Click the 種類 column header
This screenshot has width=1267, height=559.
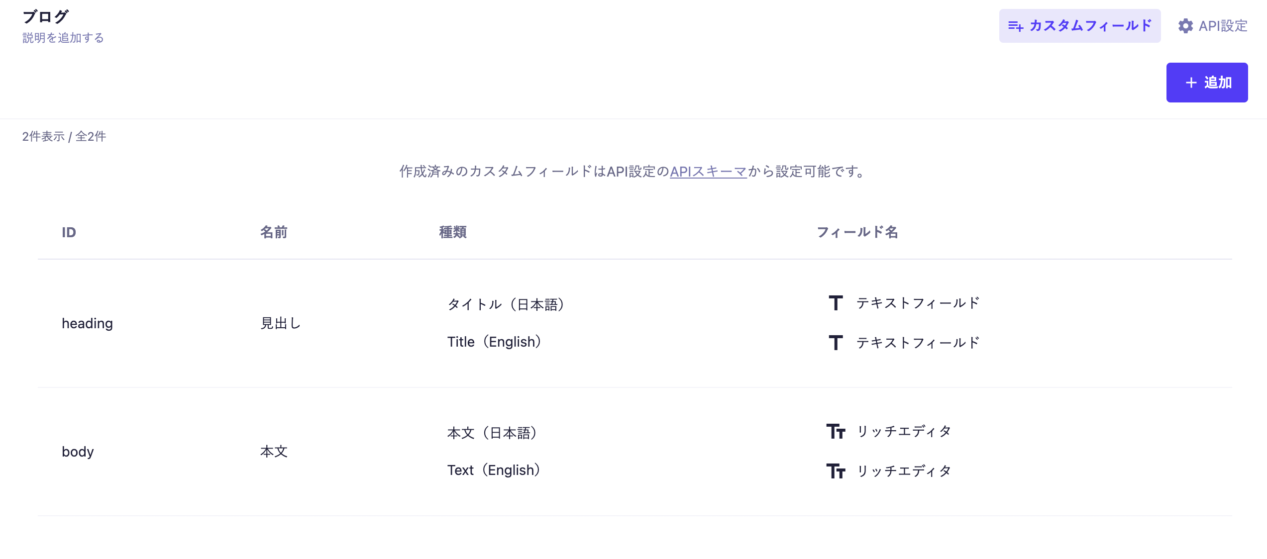point(453,232)
